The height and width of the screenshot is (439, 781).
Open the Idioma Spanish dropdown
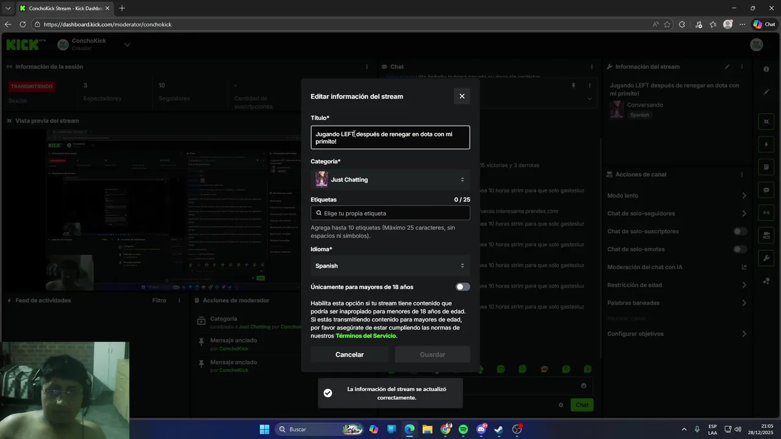coord(390,266)
